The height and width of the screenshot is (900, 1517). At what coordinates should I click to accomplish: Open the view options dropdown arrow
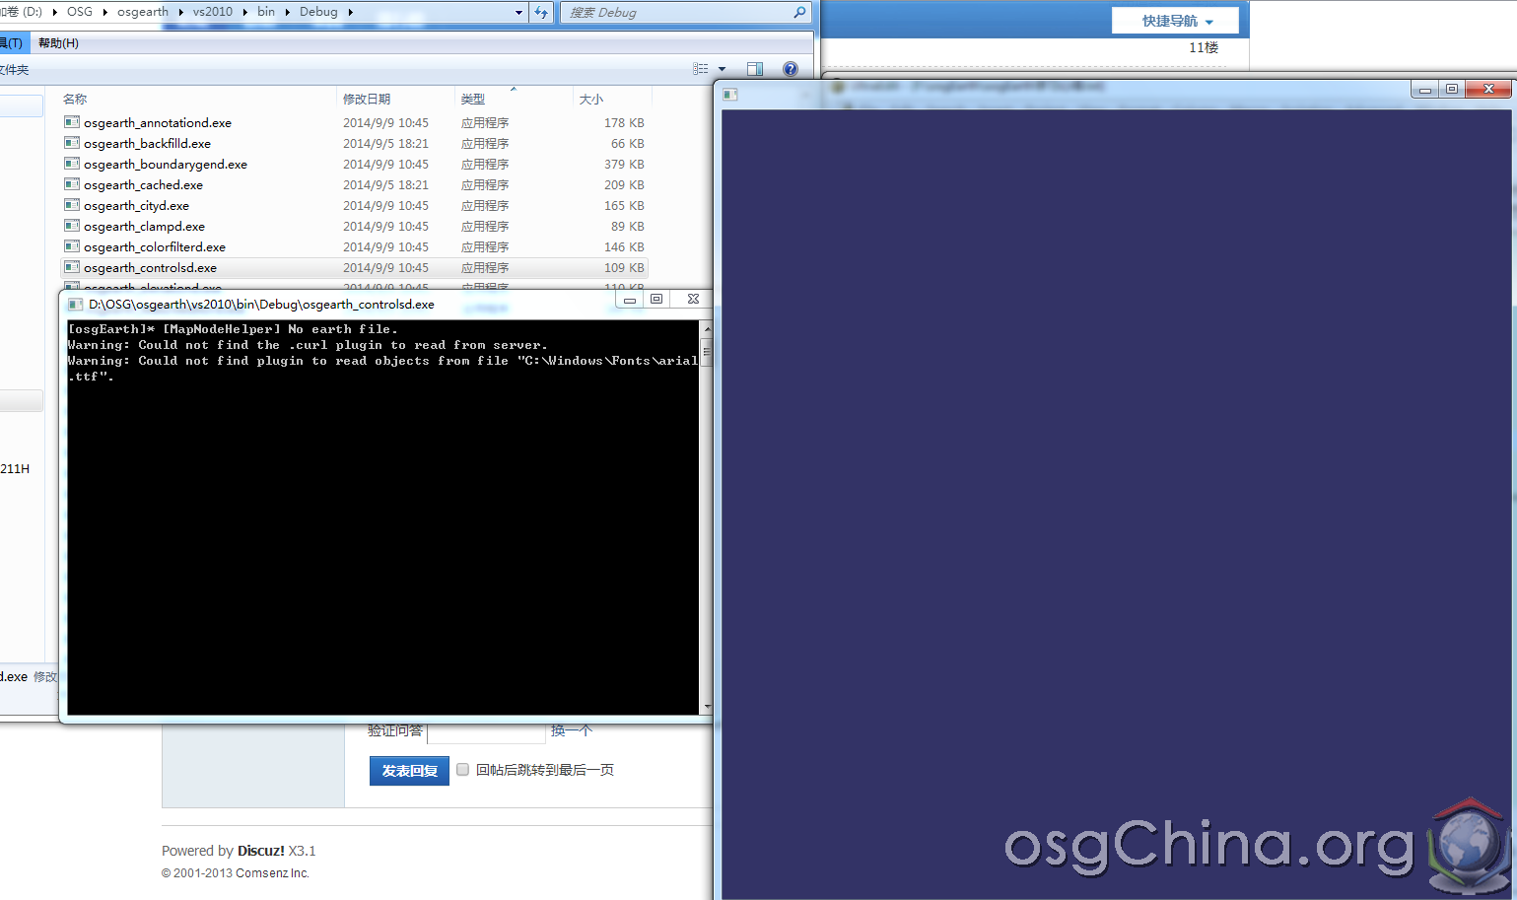tap(723, 69)
